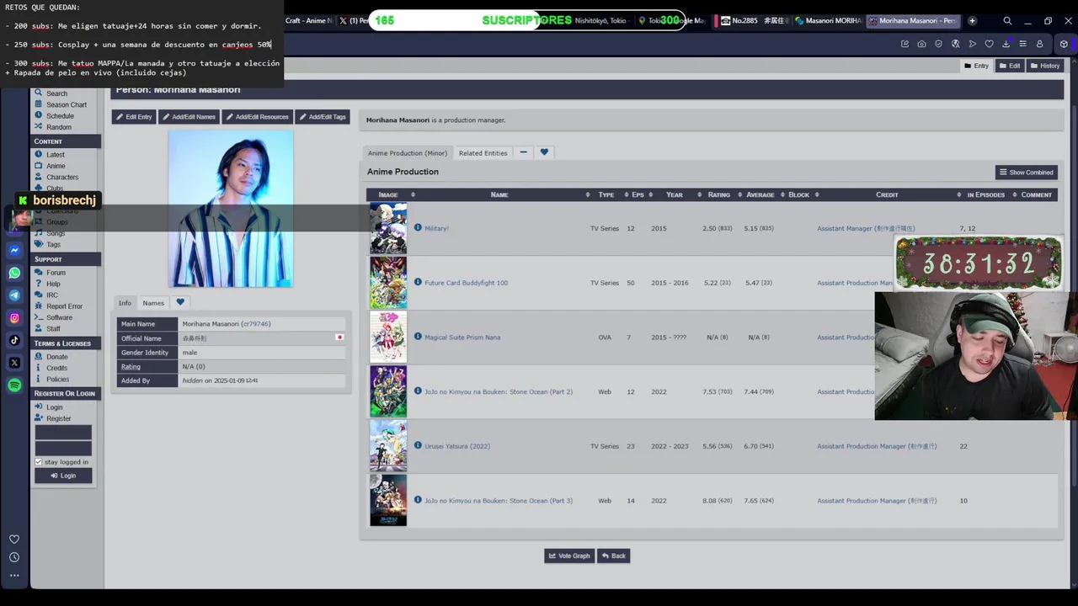
Task: Click the Edit Entry button
Action: coord(134,117)
